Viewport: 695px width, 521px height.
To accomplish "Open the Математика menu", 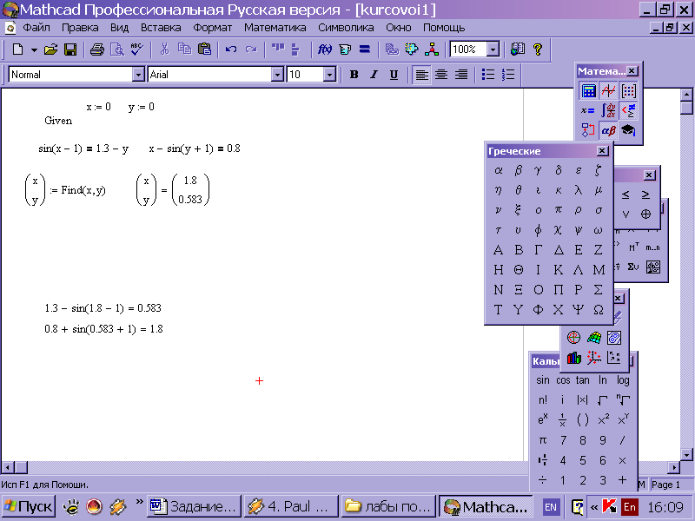I will click(x=275, y=28).
